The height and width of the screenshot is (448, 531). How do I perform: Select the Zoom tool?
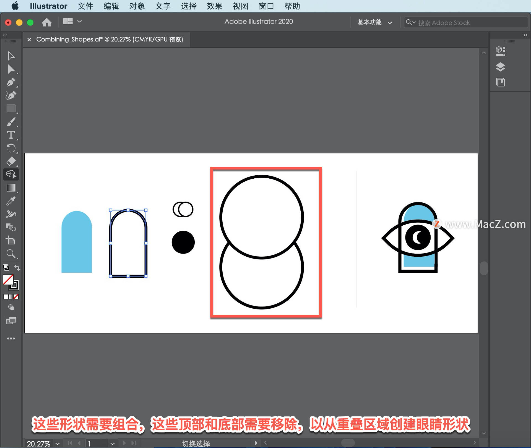[11, 254]
